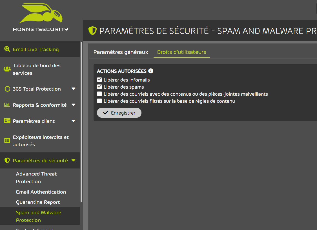Click the sidebar vertical scrollbar
The height and width of the screenshot is (230, 317).
tap(81, 122)
